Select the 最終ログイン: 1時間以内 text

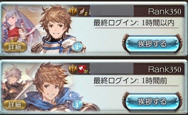coord(134,23)
